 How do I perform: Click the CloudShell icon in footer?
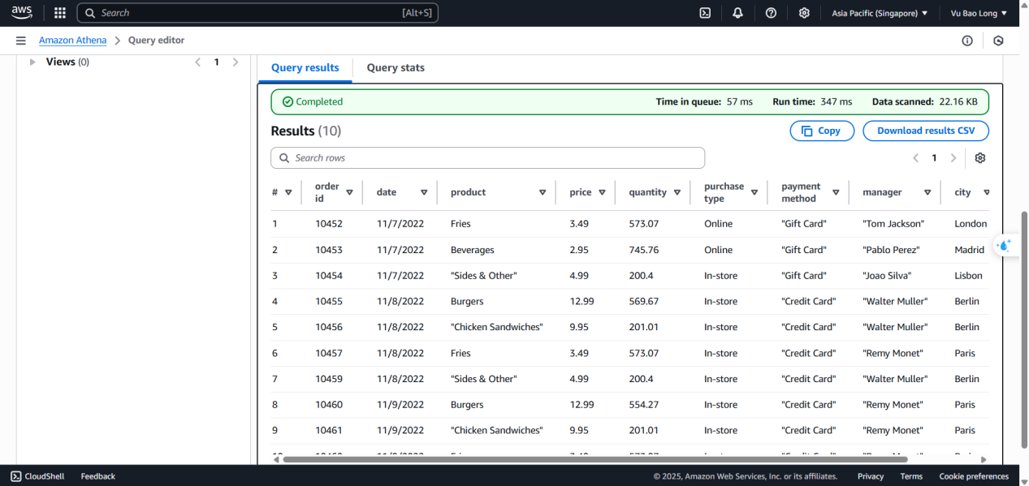[x=16, y=476]
